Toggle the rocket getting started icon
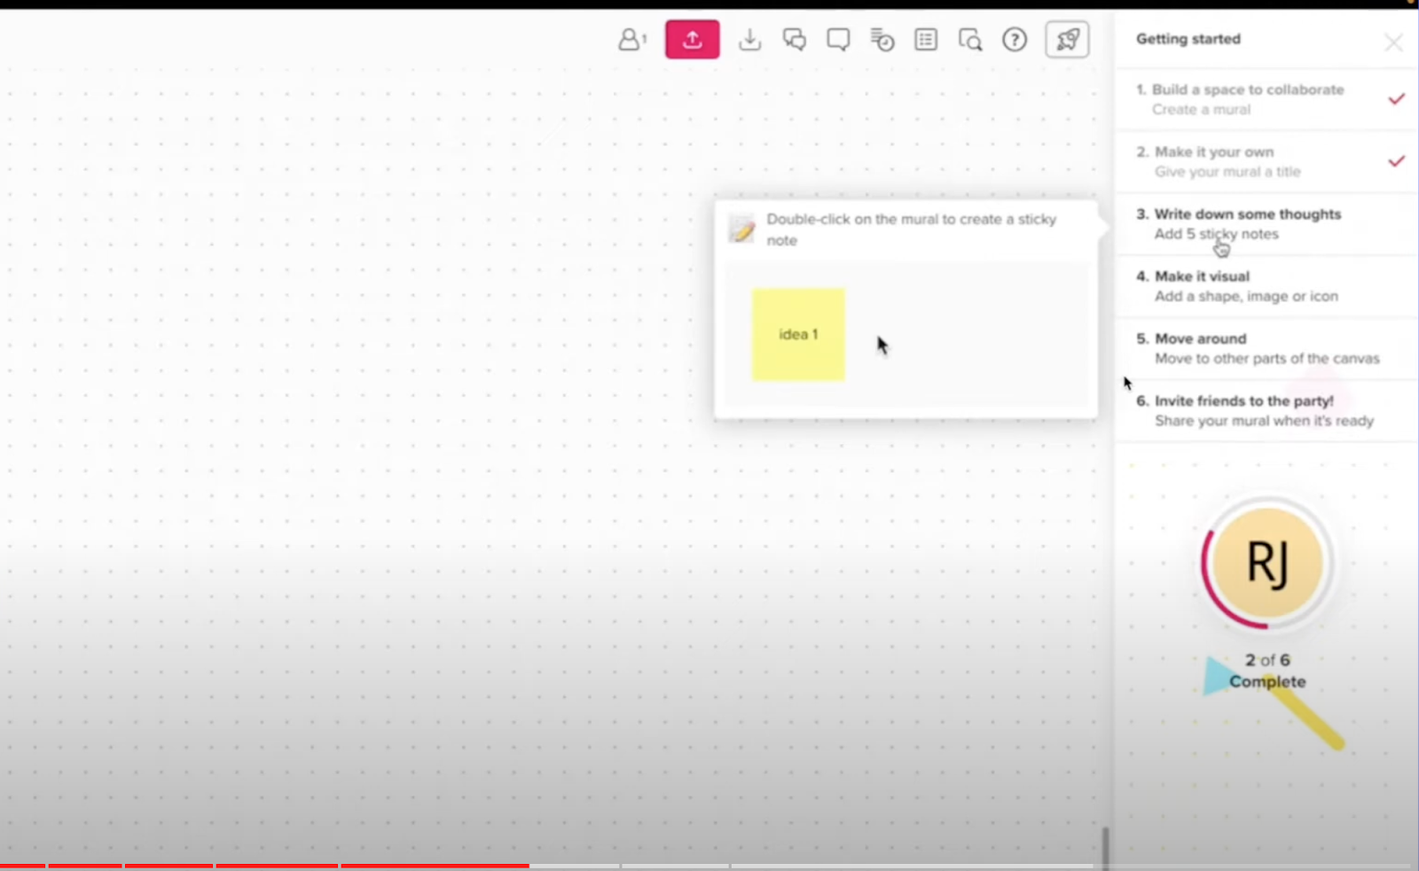This screenshot has width=1419, height=871. pyautogui.click(x=1067, y=40)
